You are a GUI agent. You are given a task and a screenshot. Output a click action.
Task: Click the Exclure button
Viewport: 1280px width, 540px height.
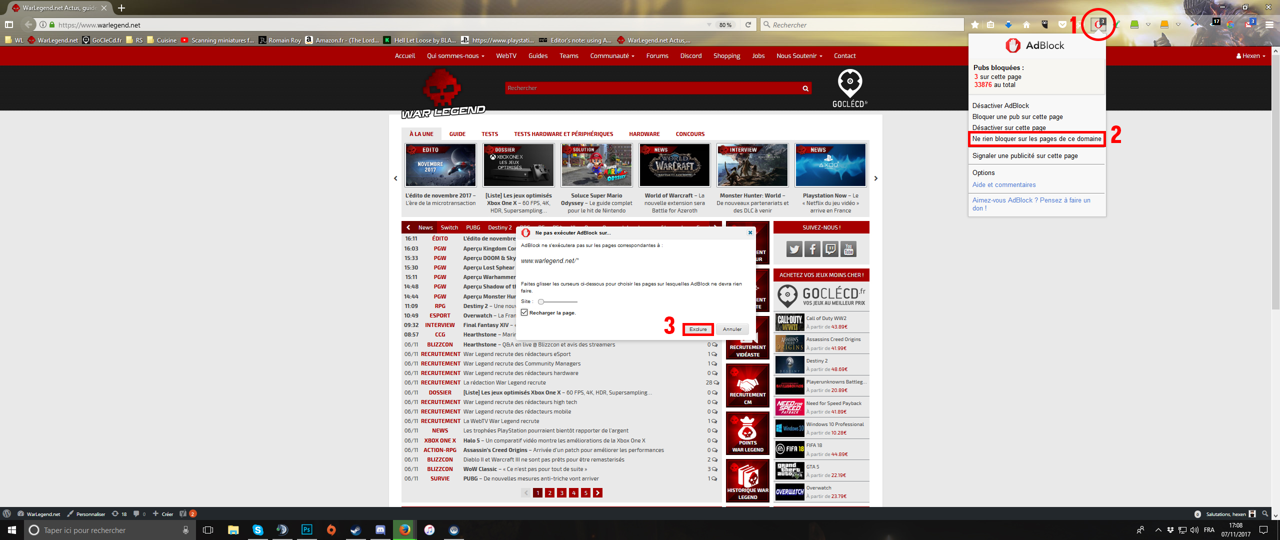[x=698, y=329]
